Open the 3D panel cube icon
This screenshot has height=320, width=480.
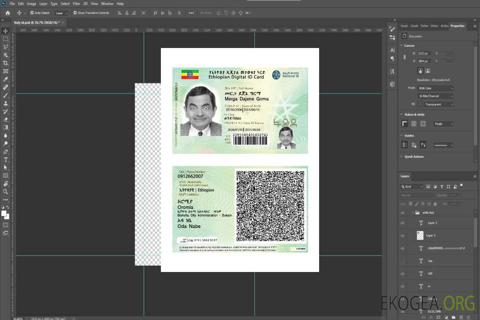(392, 84)
